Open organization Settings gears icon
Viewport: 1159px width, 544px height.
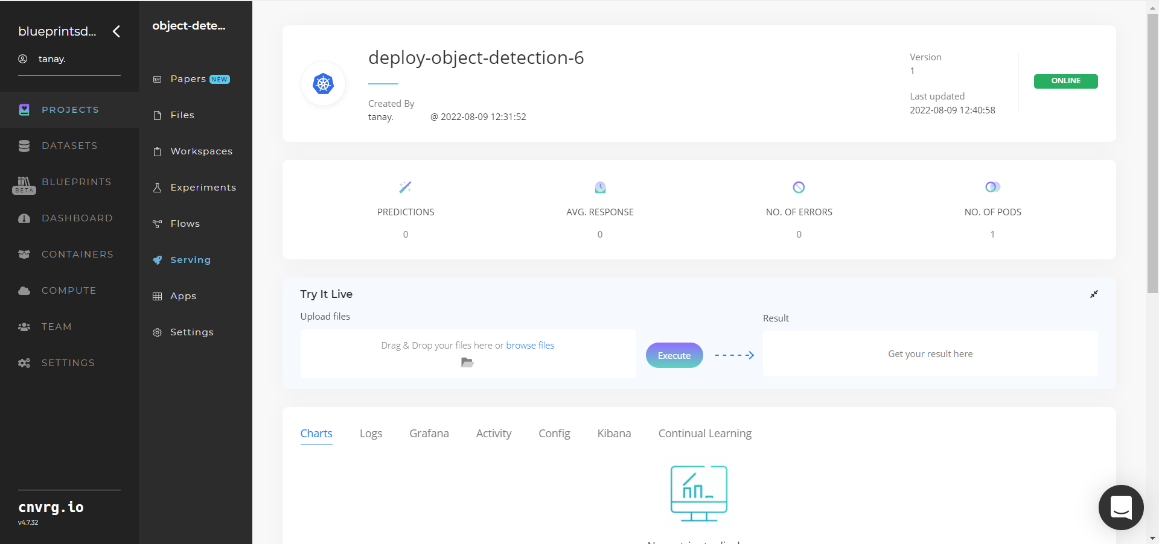(x=24, y=363)
